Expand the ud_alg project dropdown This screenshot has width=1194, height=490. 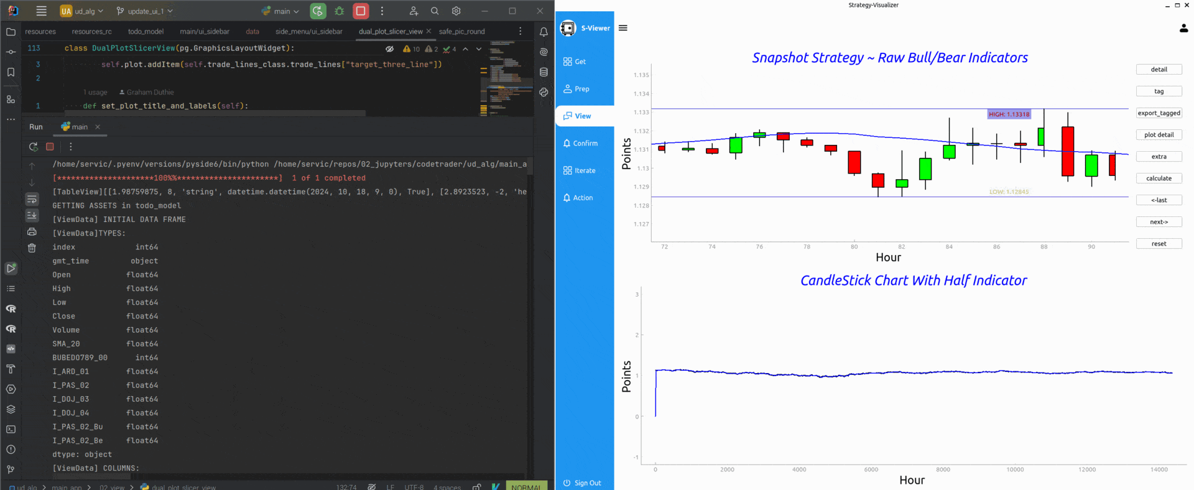pyautogui.click(x=82, y=11)
